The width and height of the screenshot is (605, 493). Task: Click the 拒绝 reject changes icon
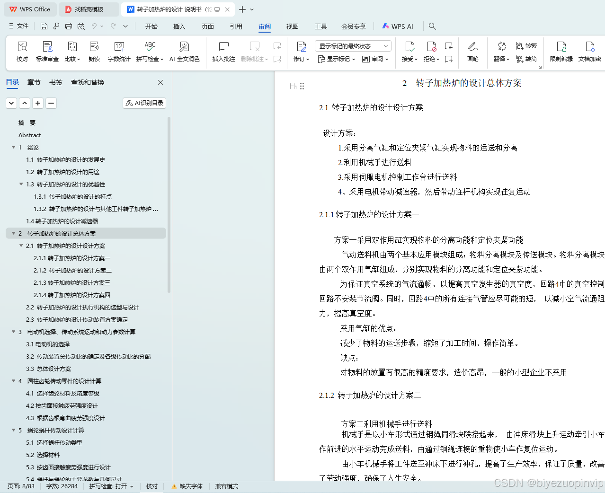pos(432,46)
